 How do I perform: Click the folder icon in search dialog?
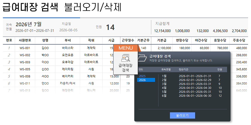point(142,58)
